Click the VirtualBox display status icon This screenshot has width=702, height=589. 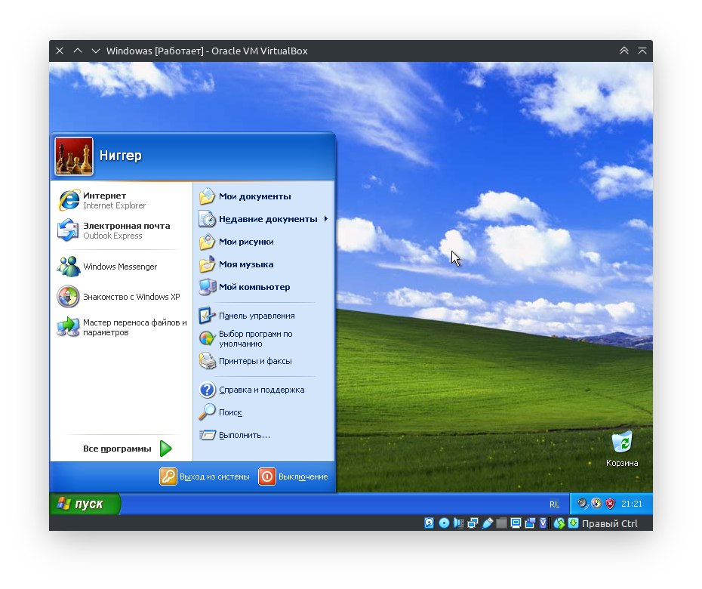tap(516, 523)
